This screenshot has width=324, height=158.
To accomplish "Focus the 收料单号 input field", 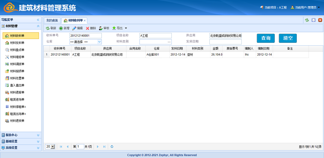I will [x=85, y=36].
